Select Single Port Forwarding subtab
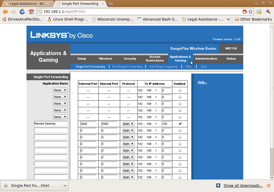Screen dimensions: 274x192 [x=90, y=67]
